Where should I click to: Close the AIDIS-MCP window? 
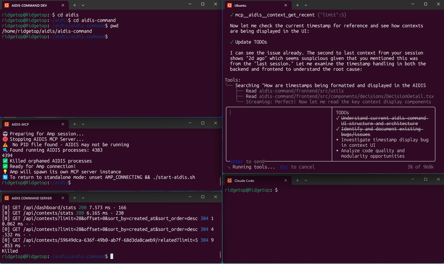pos(216,123)
